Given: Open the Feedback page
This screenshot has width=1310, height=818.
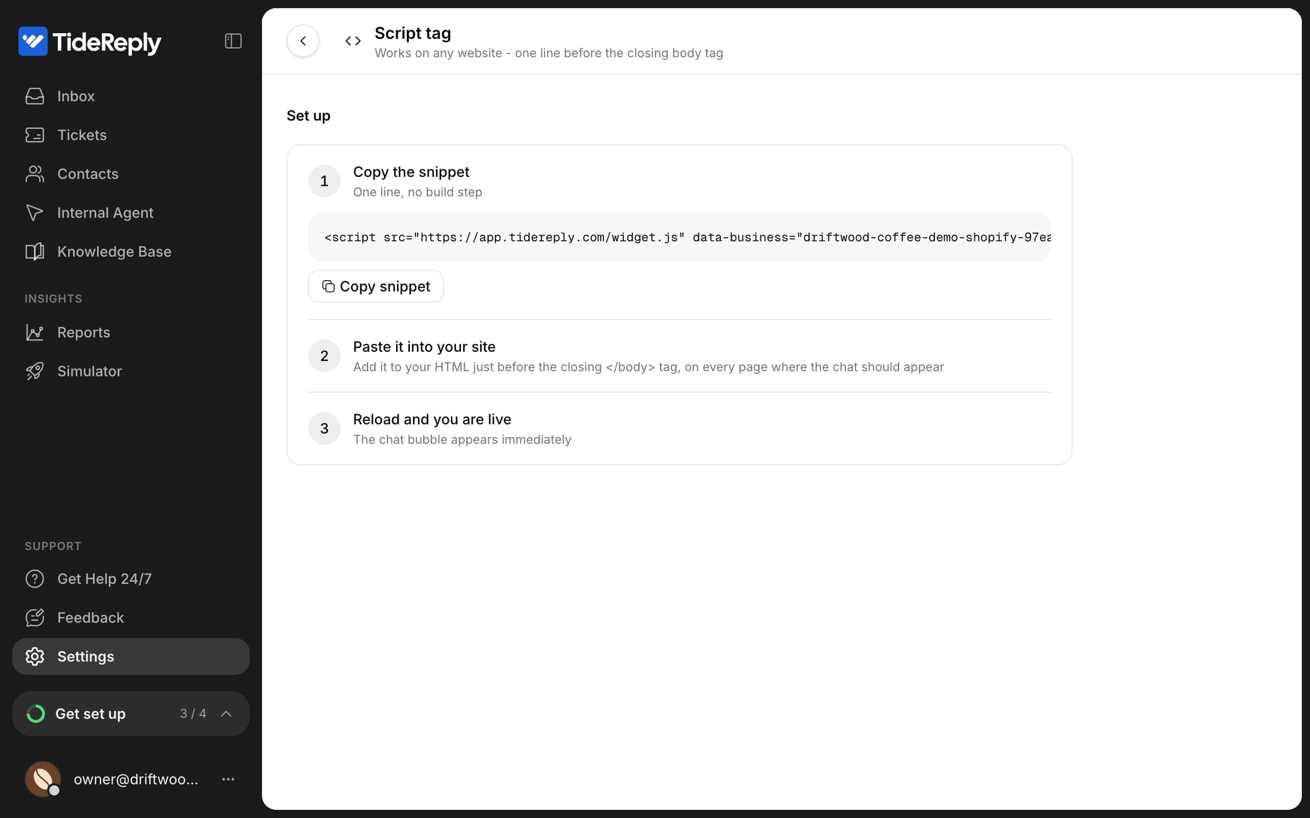Looking at the screenshot, I should (x=130, y=618).
